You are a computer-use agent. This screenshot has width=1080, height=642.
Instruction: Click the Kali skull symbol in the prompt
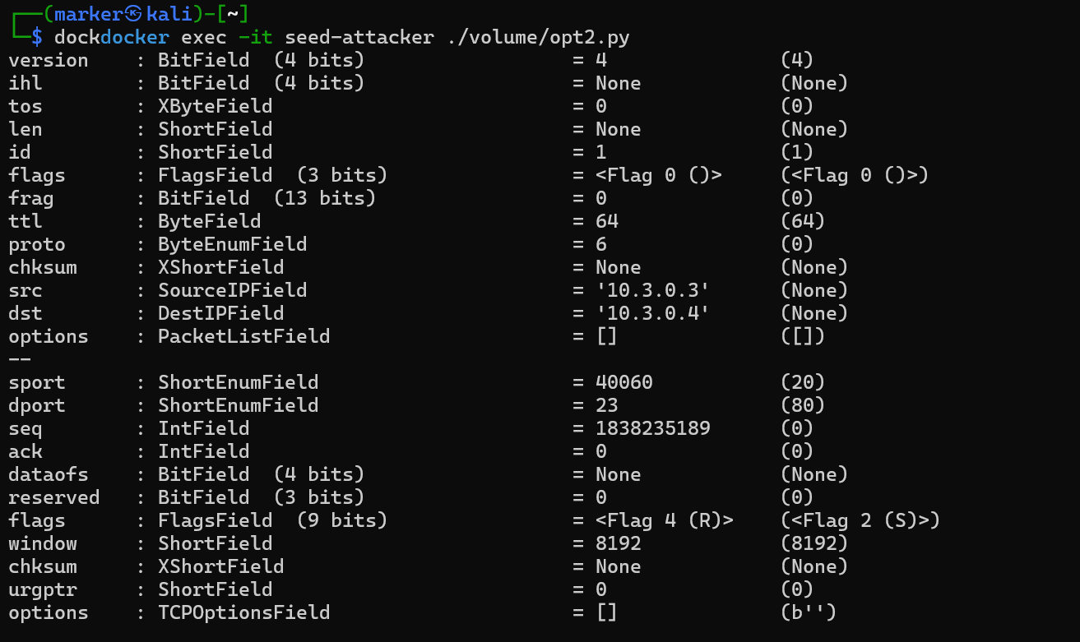tap(134, 14)
